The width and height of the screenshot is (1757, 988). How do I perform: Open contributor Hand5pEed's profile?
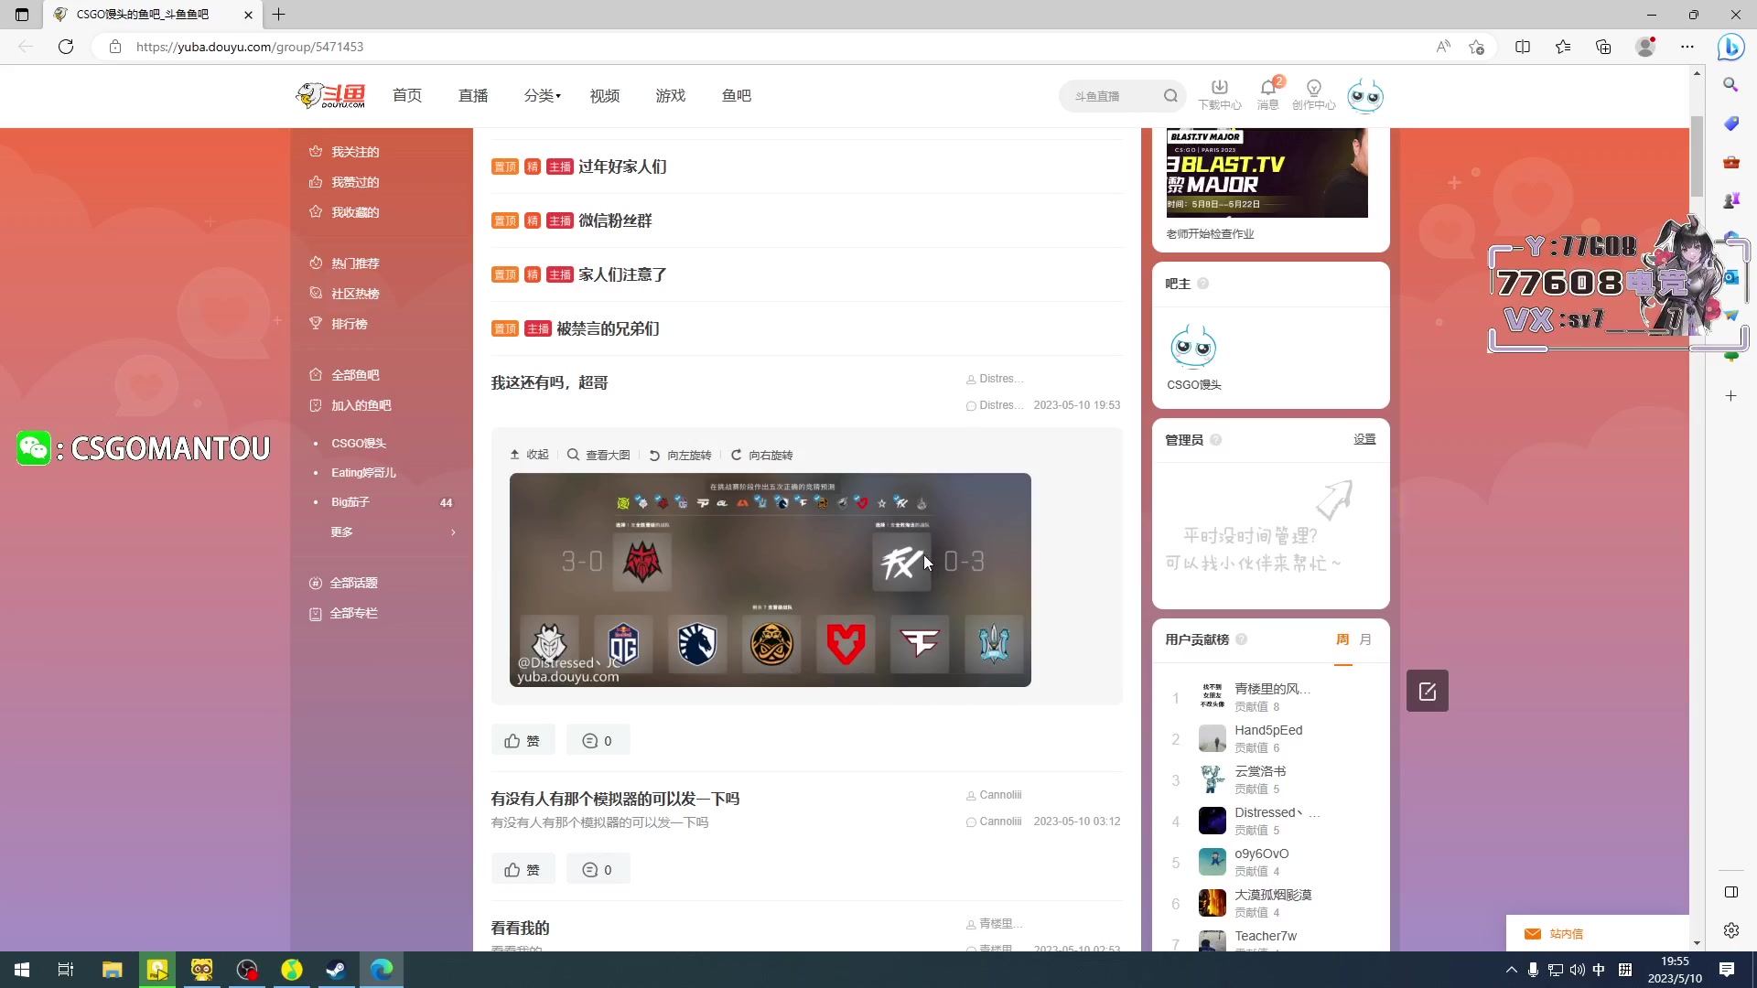pos(1268,730)
